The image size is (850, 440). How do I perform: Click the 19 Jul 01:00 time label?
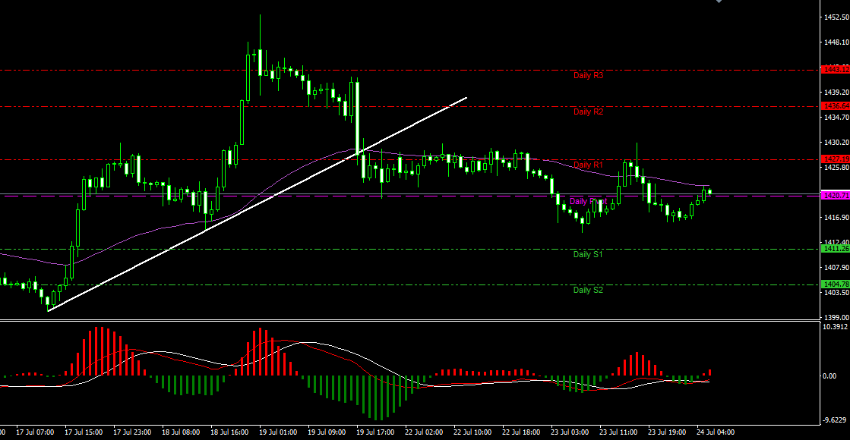pos(278,432)
